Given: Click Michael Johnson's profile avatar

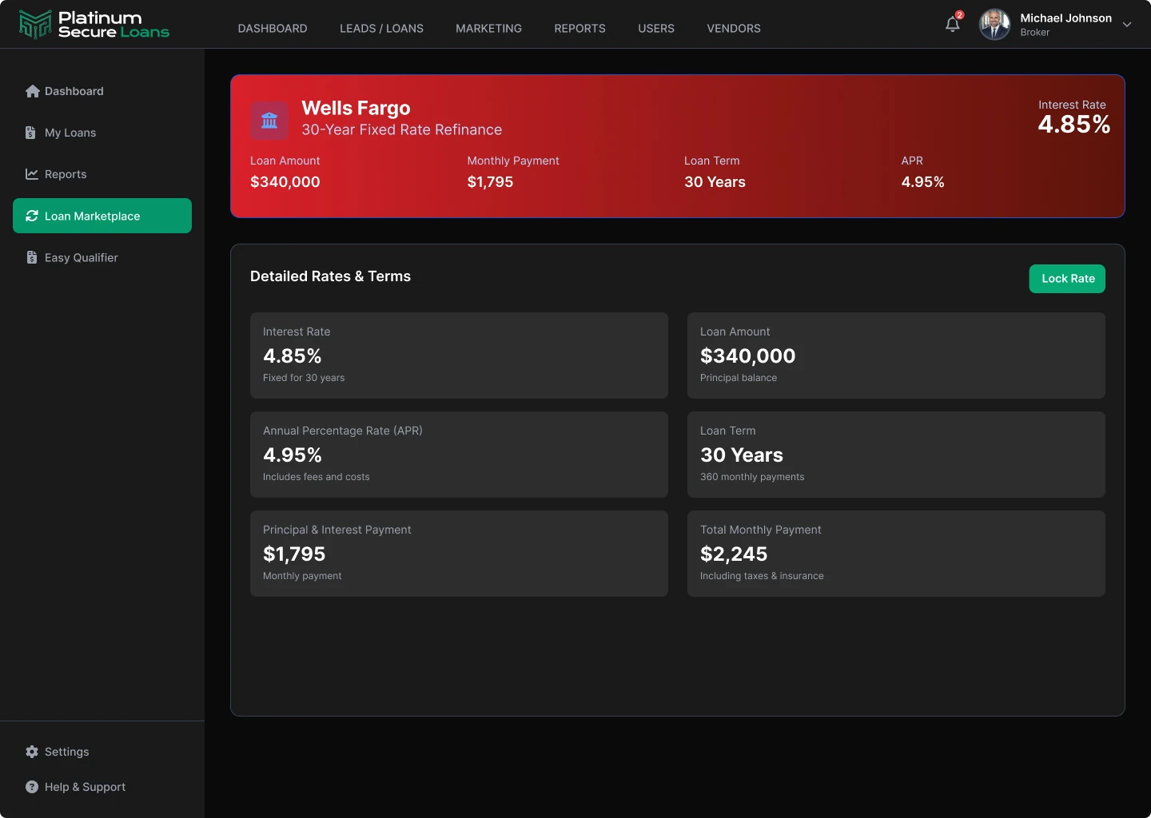Looking at the screenshot, I should 994,25.
